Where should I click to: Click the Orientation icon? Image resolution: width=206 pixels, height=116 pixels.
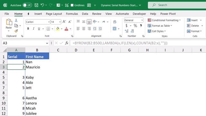95,22
